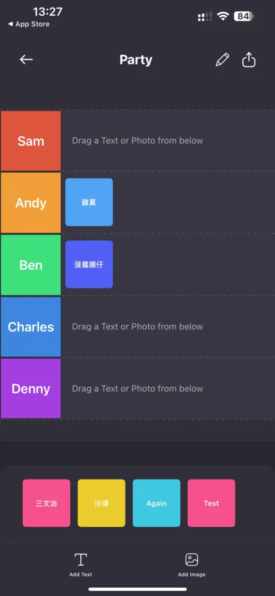Select the purple Denny row label
This screenshot has width=275, height=596.
pyautogui.click(x=31, y=388)
